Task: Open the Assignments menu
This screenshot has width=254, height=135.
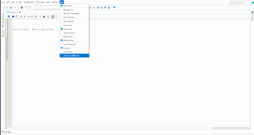Action: point(29,2)
